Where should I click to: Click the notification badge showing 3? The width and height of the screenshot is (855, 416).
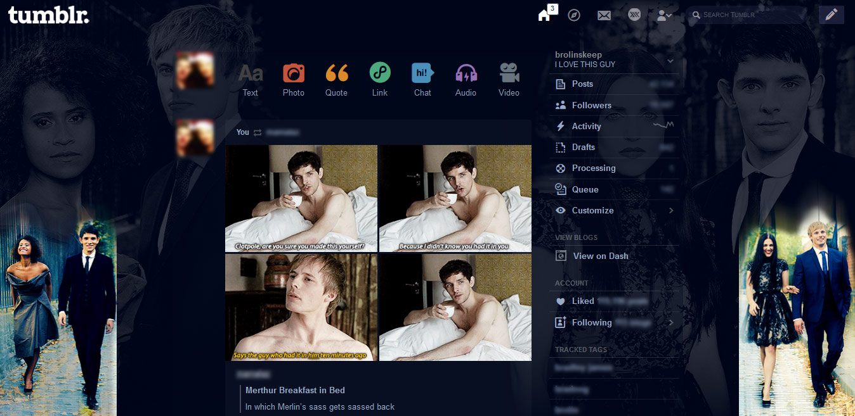point(552,8)
